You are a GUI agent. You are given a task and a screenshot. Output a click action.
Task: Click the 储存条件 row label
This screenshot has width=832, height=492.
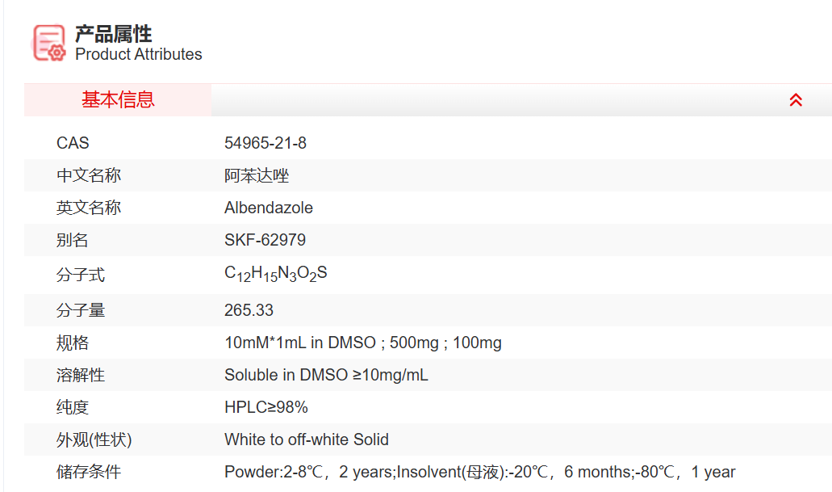[x=89, y=472]
